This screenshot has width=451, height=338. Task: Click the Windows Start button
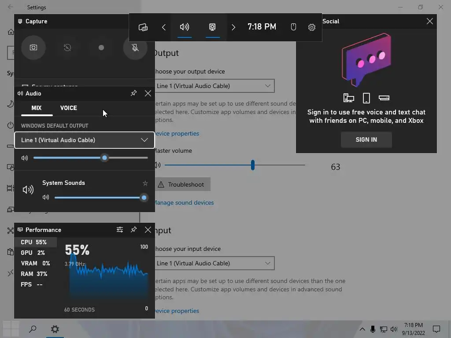coord(11,329)
